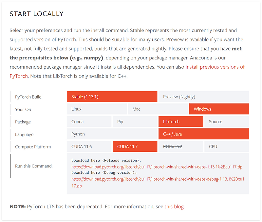Screen dimensions: 262x222
Task: Pick Mac as the operating system
Action: click(x=158, y=109)
